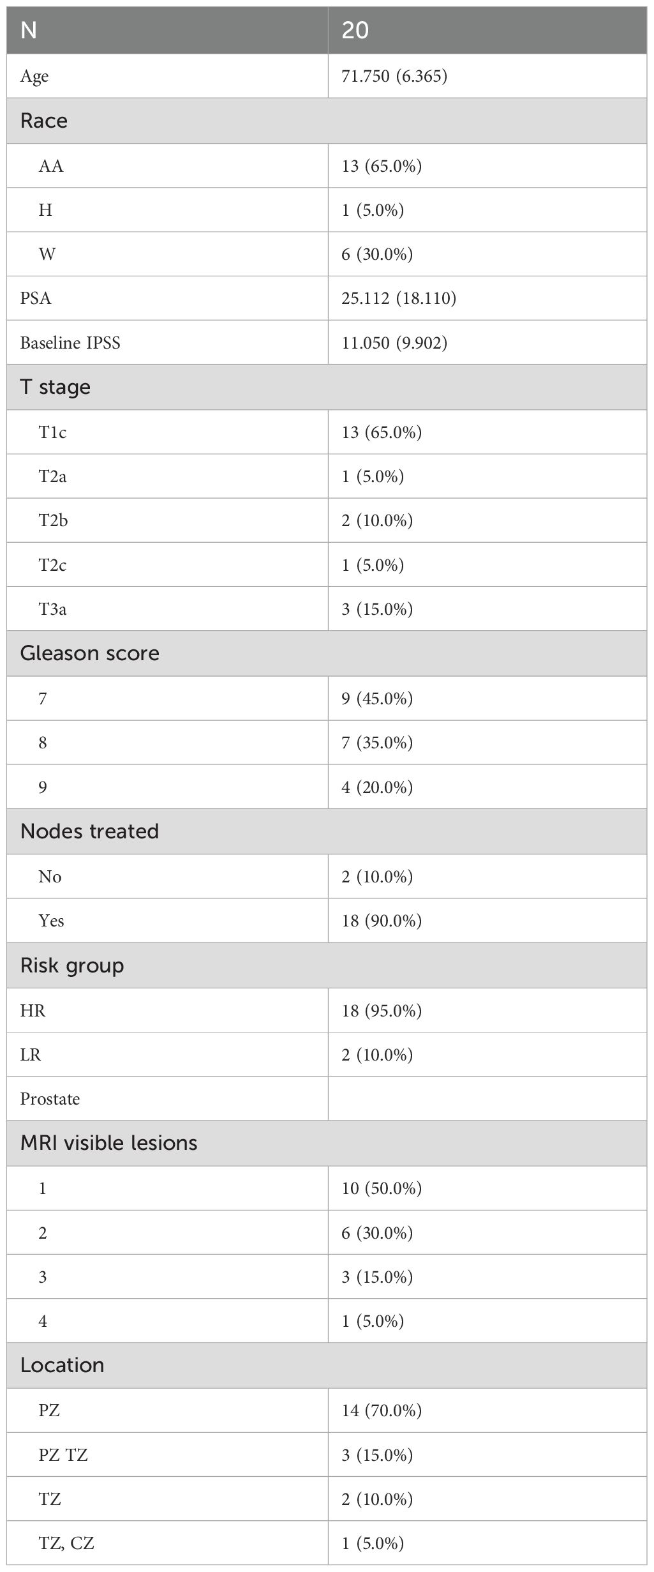Select the Risk group header
The height and width of the screenshot is (1572, 654).
point(72,965)
